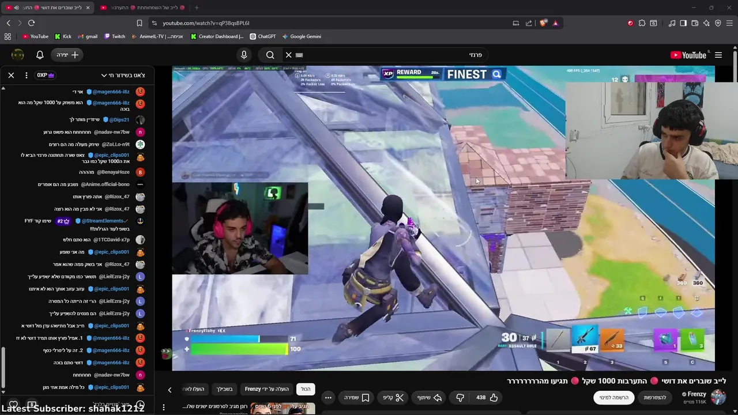The image size is (738, 415).
Task: Click the YouTube logo
Action: coord(688,55)
